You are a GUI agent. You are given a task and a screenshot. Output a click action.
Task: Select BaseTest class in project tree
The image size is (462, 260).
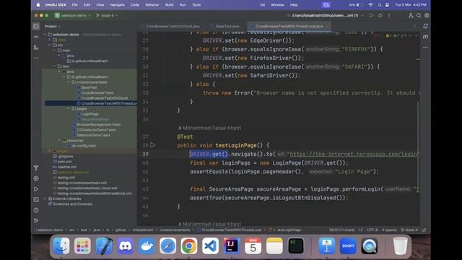pyautogui.click(x=89, y=87)
